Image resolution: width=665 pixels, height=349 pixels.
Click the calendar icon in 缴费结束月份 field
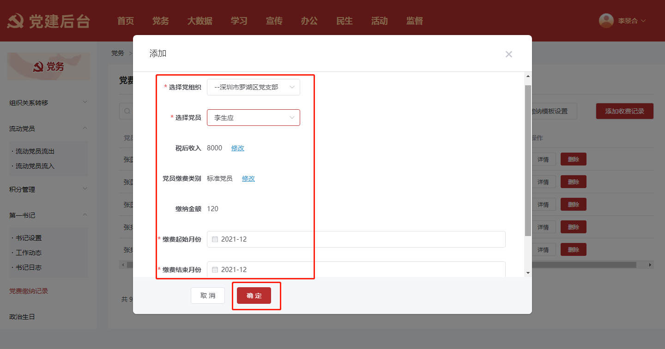[x=215, y=270]
